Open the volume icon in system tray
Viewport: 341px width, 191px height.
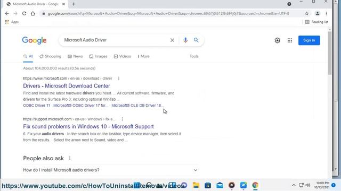click(308, 185)
